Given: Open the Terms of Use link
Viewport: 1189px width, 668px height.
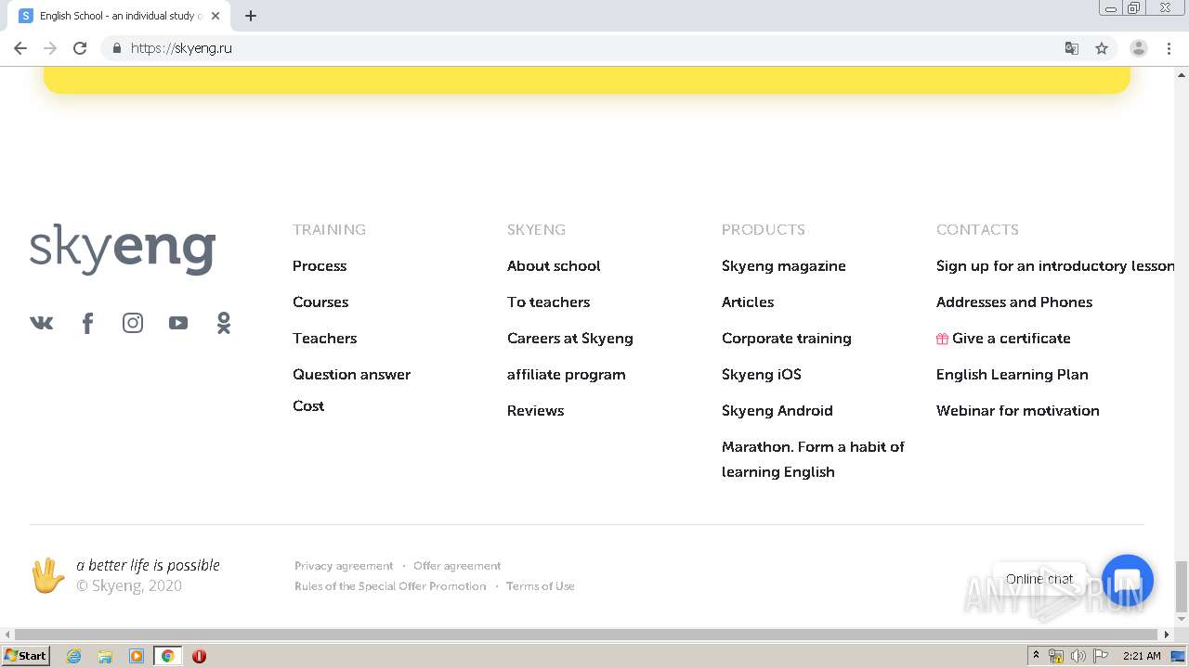Looking at the screenshot, I should [541, 586].
